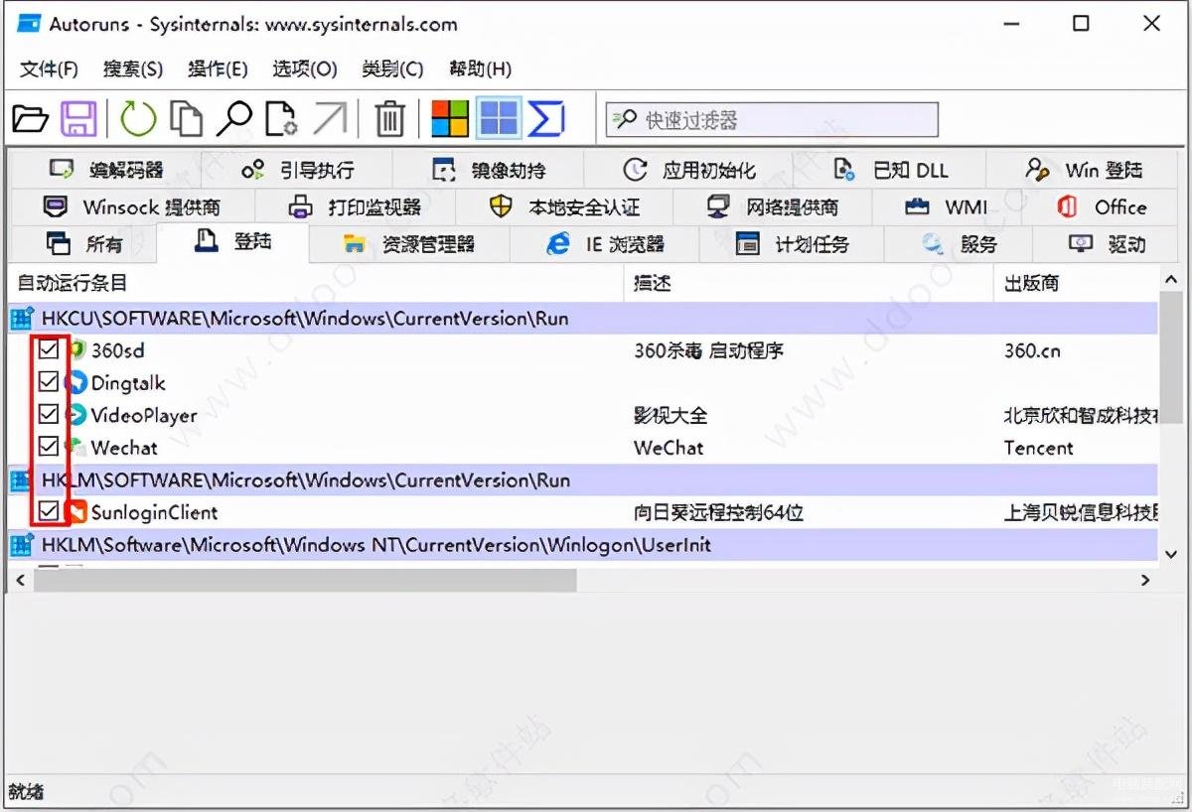This screenshot has width=1192, height=812.
Task: Uncheck the 360sd startup entry
Action: tap(48, 349)
